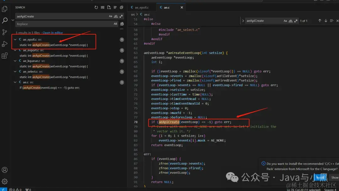Toggle Match Case in editor find widget
The image size is (339, 191).
(x=285, y=21)
